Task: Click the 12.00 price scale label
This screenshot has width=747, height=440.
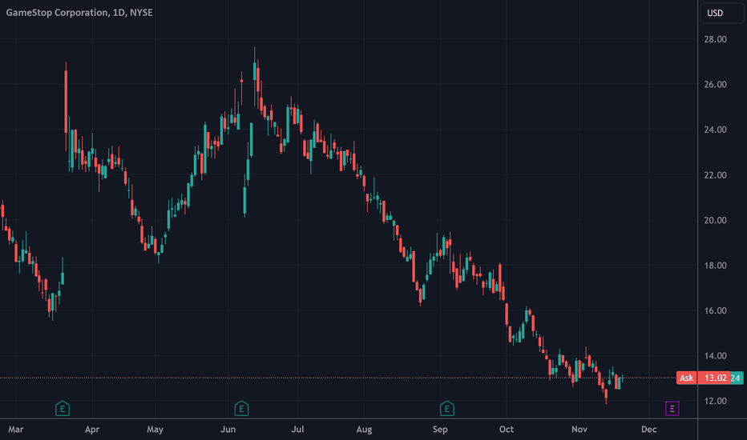Action: [715, 401]
